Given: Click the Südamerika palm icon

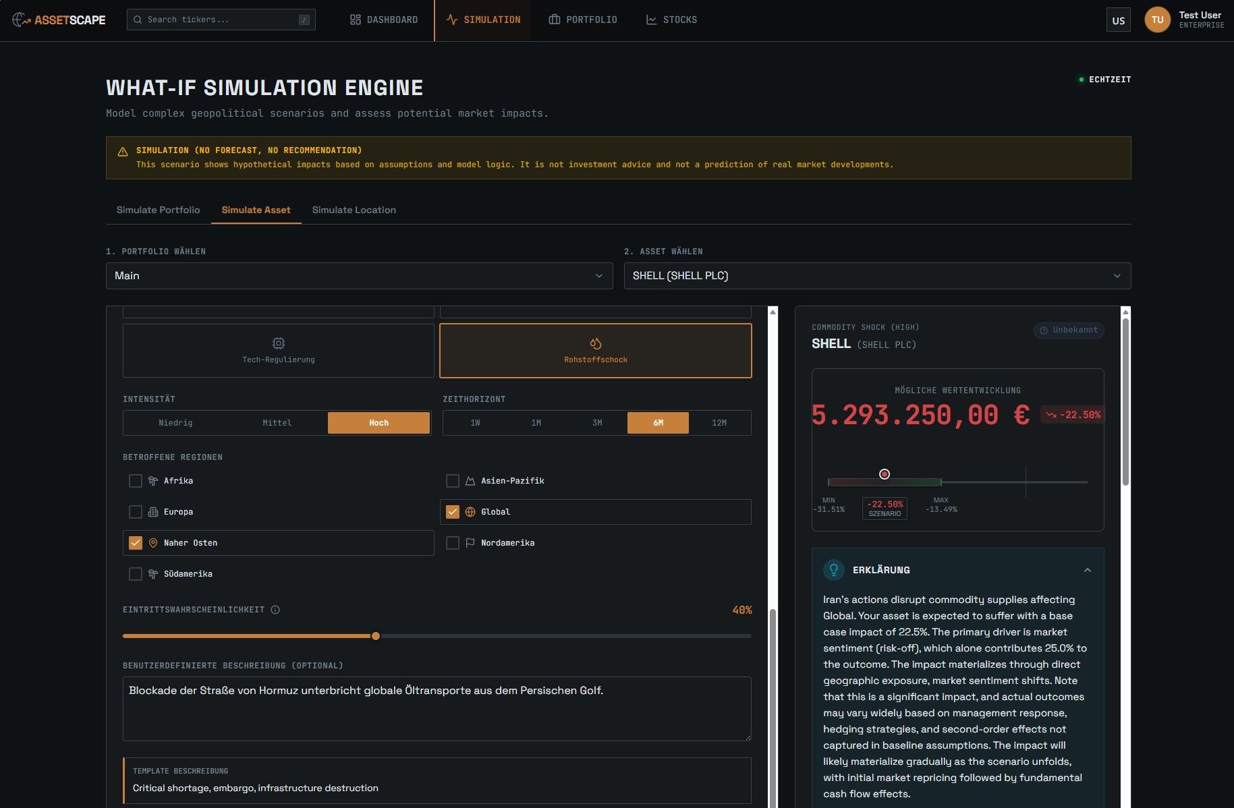Looking at the screenshot, I should tap(153, 574).
